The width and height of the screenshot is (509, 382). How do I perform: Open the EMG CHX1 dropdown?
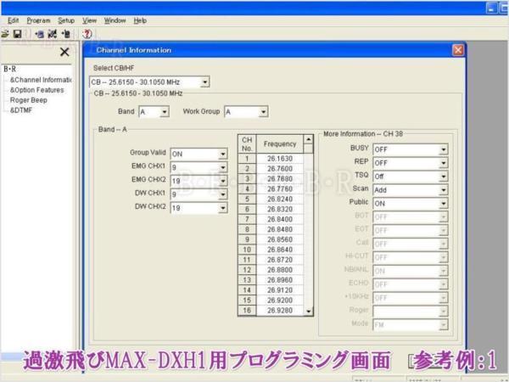tap(222, 167)
